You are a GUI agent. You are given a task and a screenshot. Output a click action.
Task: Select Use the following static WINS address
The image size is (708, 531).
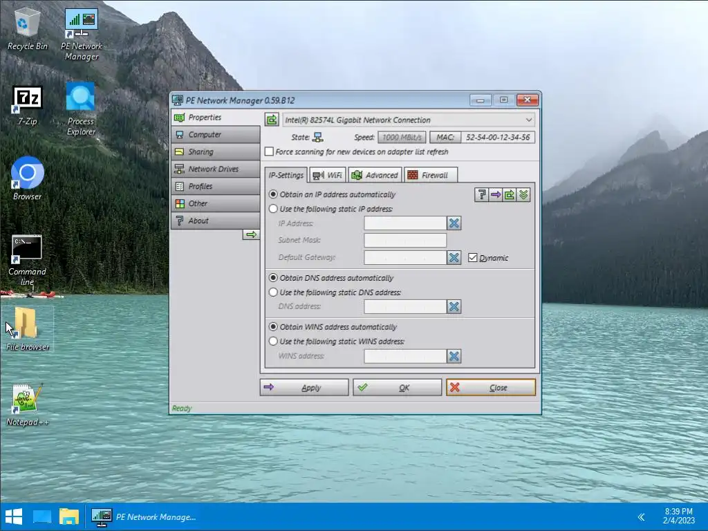(x=337, y=342)
